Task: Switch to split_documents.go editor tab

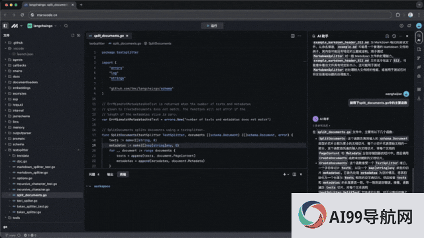Action: click(x=109, y=36)
